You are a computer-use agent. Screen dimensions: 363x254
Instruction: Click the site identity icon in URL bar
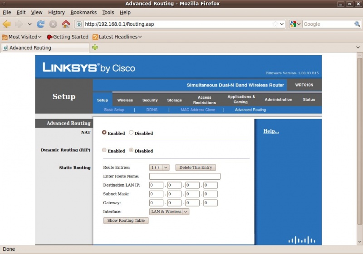click(x=79, y=24)
